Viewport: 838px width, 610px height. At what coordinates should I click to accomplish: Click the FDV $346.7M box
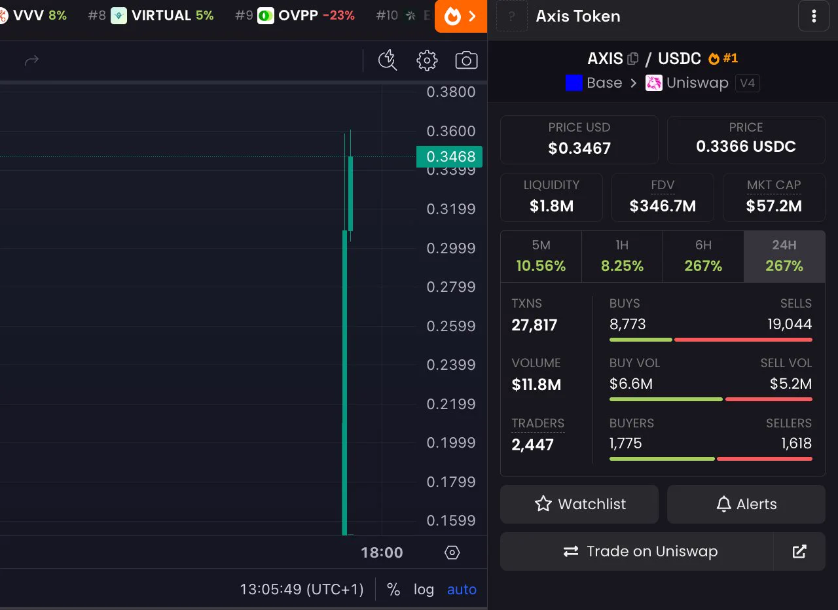663,197
